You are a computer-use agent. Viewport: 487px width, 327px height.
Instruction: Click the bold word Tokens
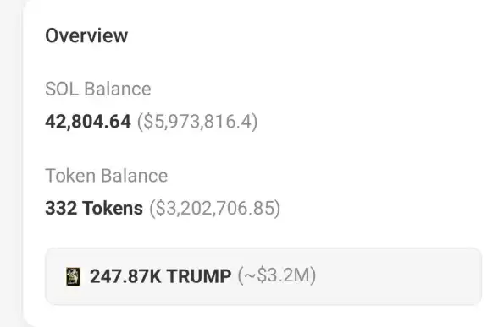click(x=113, y=208)
